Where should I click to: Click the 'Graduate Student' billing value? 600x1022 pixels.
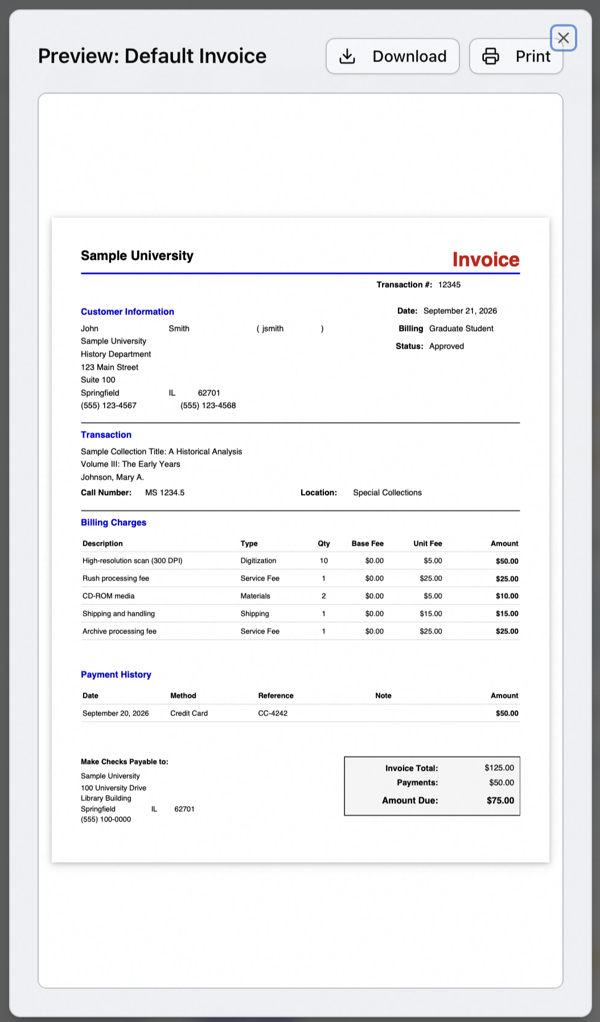[x=461, y=328]
